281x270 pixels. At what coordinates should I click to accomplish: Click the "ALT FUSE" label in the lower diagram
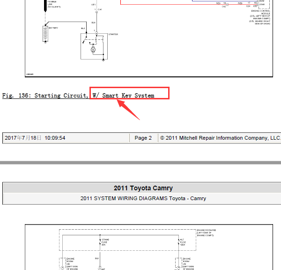click(x=183, y=242)
